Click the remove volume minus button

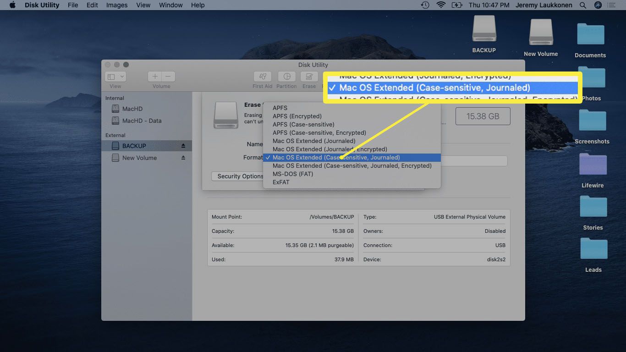pyautogui.click(x=168, y=77)
